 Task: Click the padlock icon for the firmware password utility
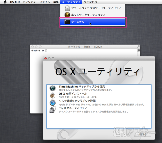pyautogui.click(x=67, y=8)
